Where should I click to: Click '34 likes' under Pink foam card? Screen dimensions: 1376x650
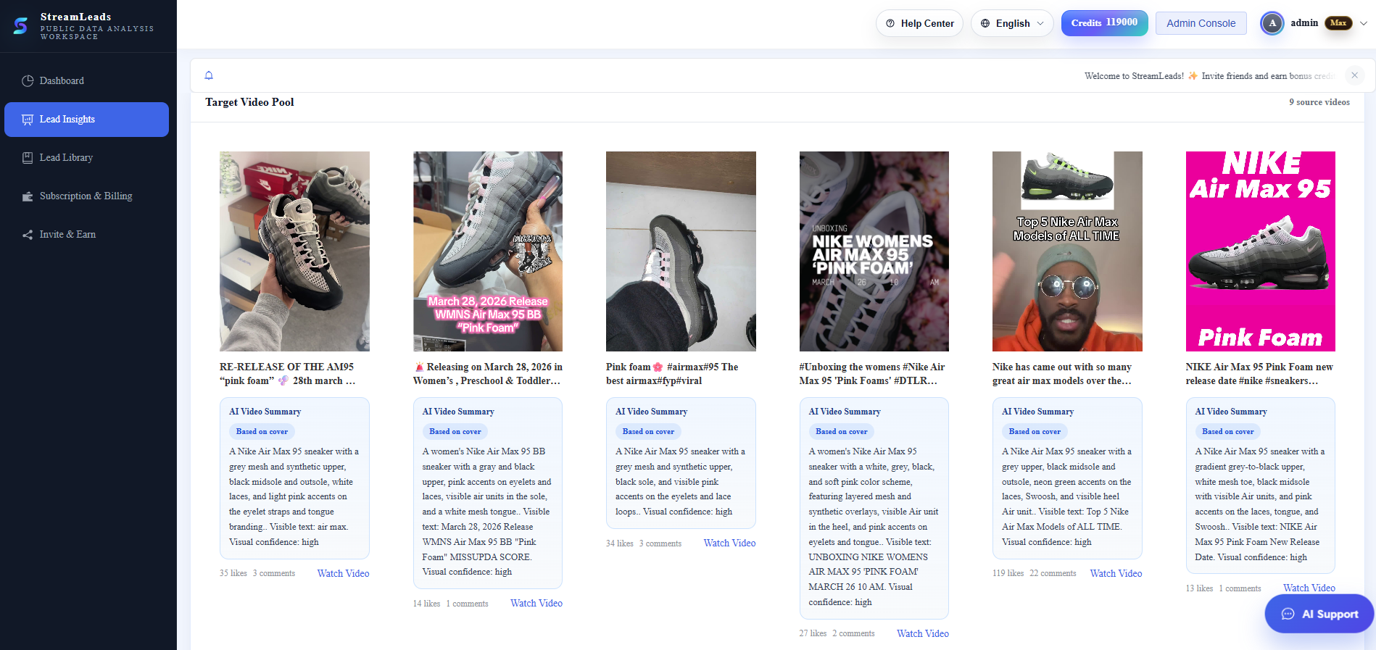[x=620, y=543]
